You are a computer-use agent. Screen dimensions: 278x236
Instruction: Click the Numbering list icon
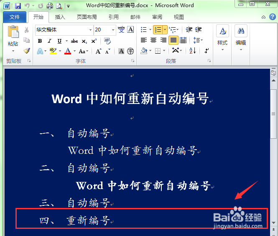[158, 29]
